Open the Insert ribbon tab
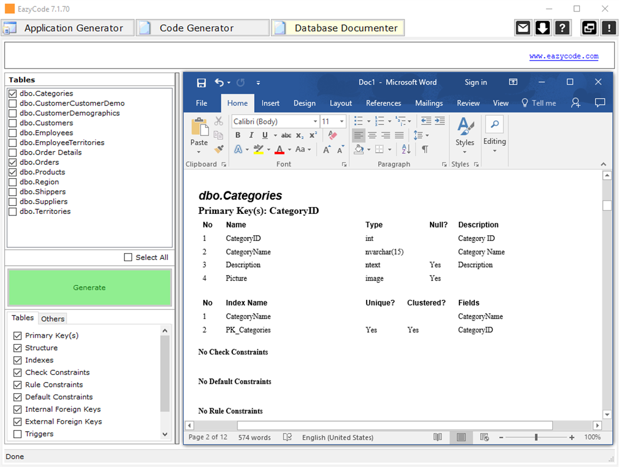Viewport: 619px width, 467px height. 270,103
